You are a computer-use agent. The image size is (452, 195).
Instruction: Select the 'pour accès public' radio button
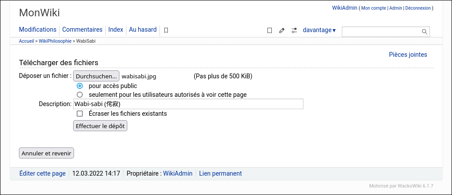[x=80, y=86]
